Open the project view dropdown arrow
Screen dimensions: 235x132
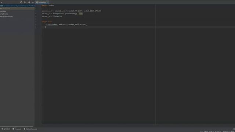tap(1, 3)
